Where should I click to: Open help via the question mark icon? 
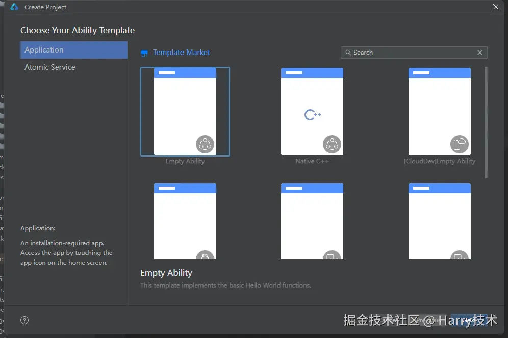point(24,320)
